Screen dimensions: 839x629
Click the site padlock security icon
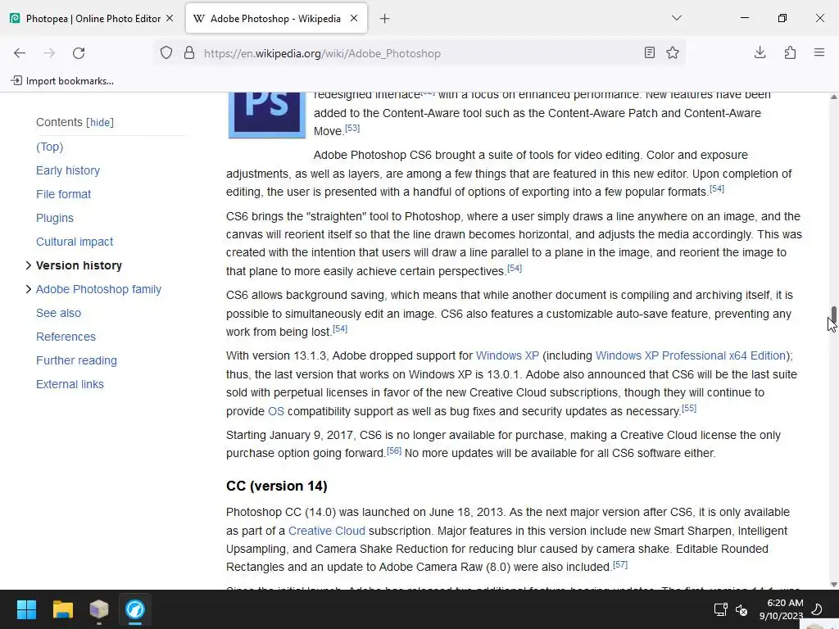pyautogui.click(x=189, y=53)
